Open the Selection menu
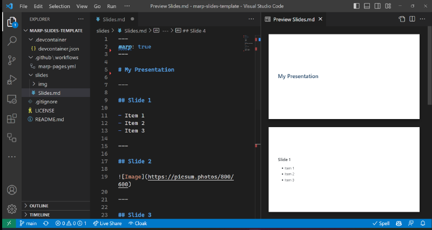Image resolution: width=432 pixels, height=230 pixels. pyautogui.click(x=59, y=6)
